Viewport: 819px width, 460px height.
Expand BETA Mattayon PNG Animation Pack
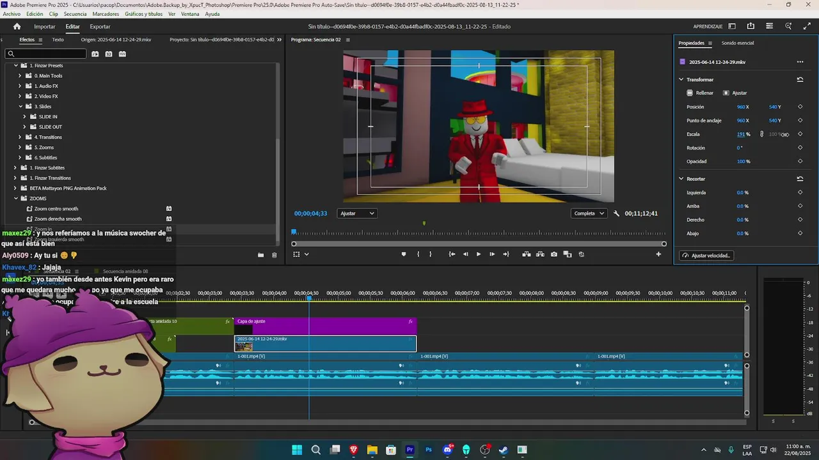point(15,188)
